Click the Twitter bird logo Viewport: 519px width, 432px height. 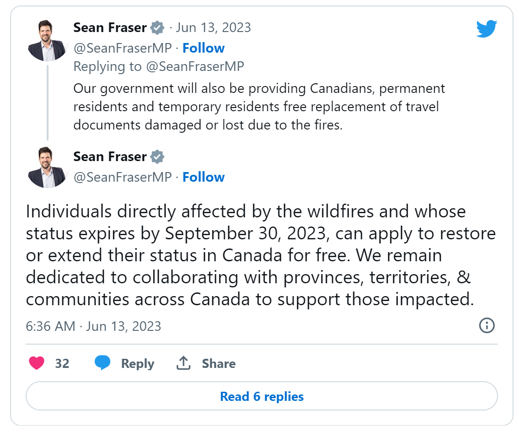click(487, 29)
